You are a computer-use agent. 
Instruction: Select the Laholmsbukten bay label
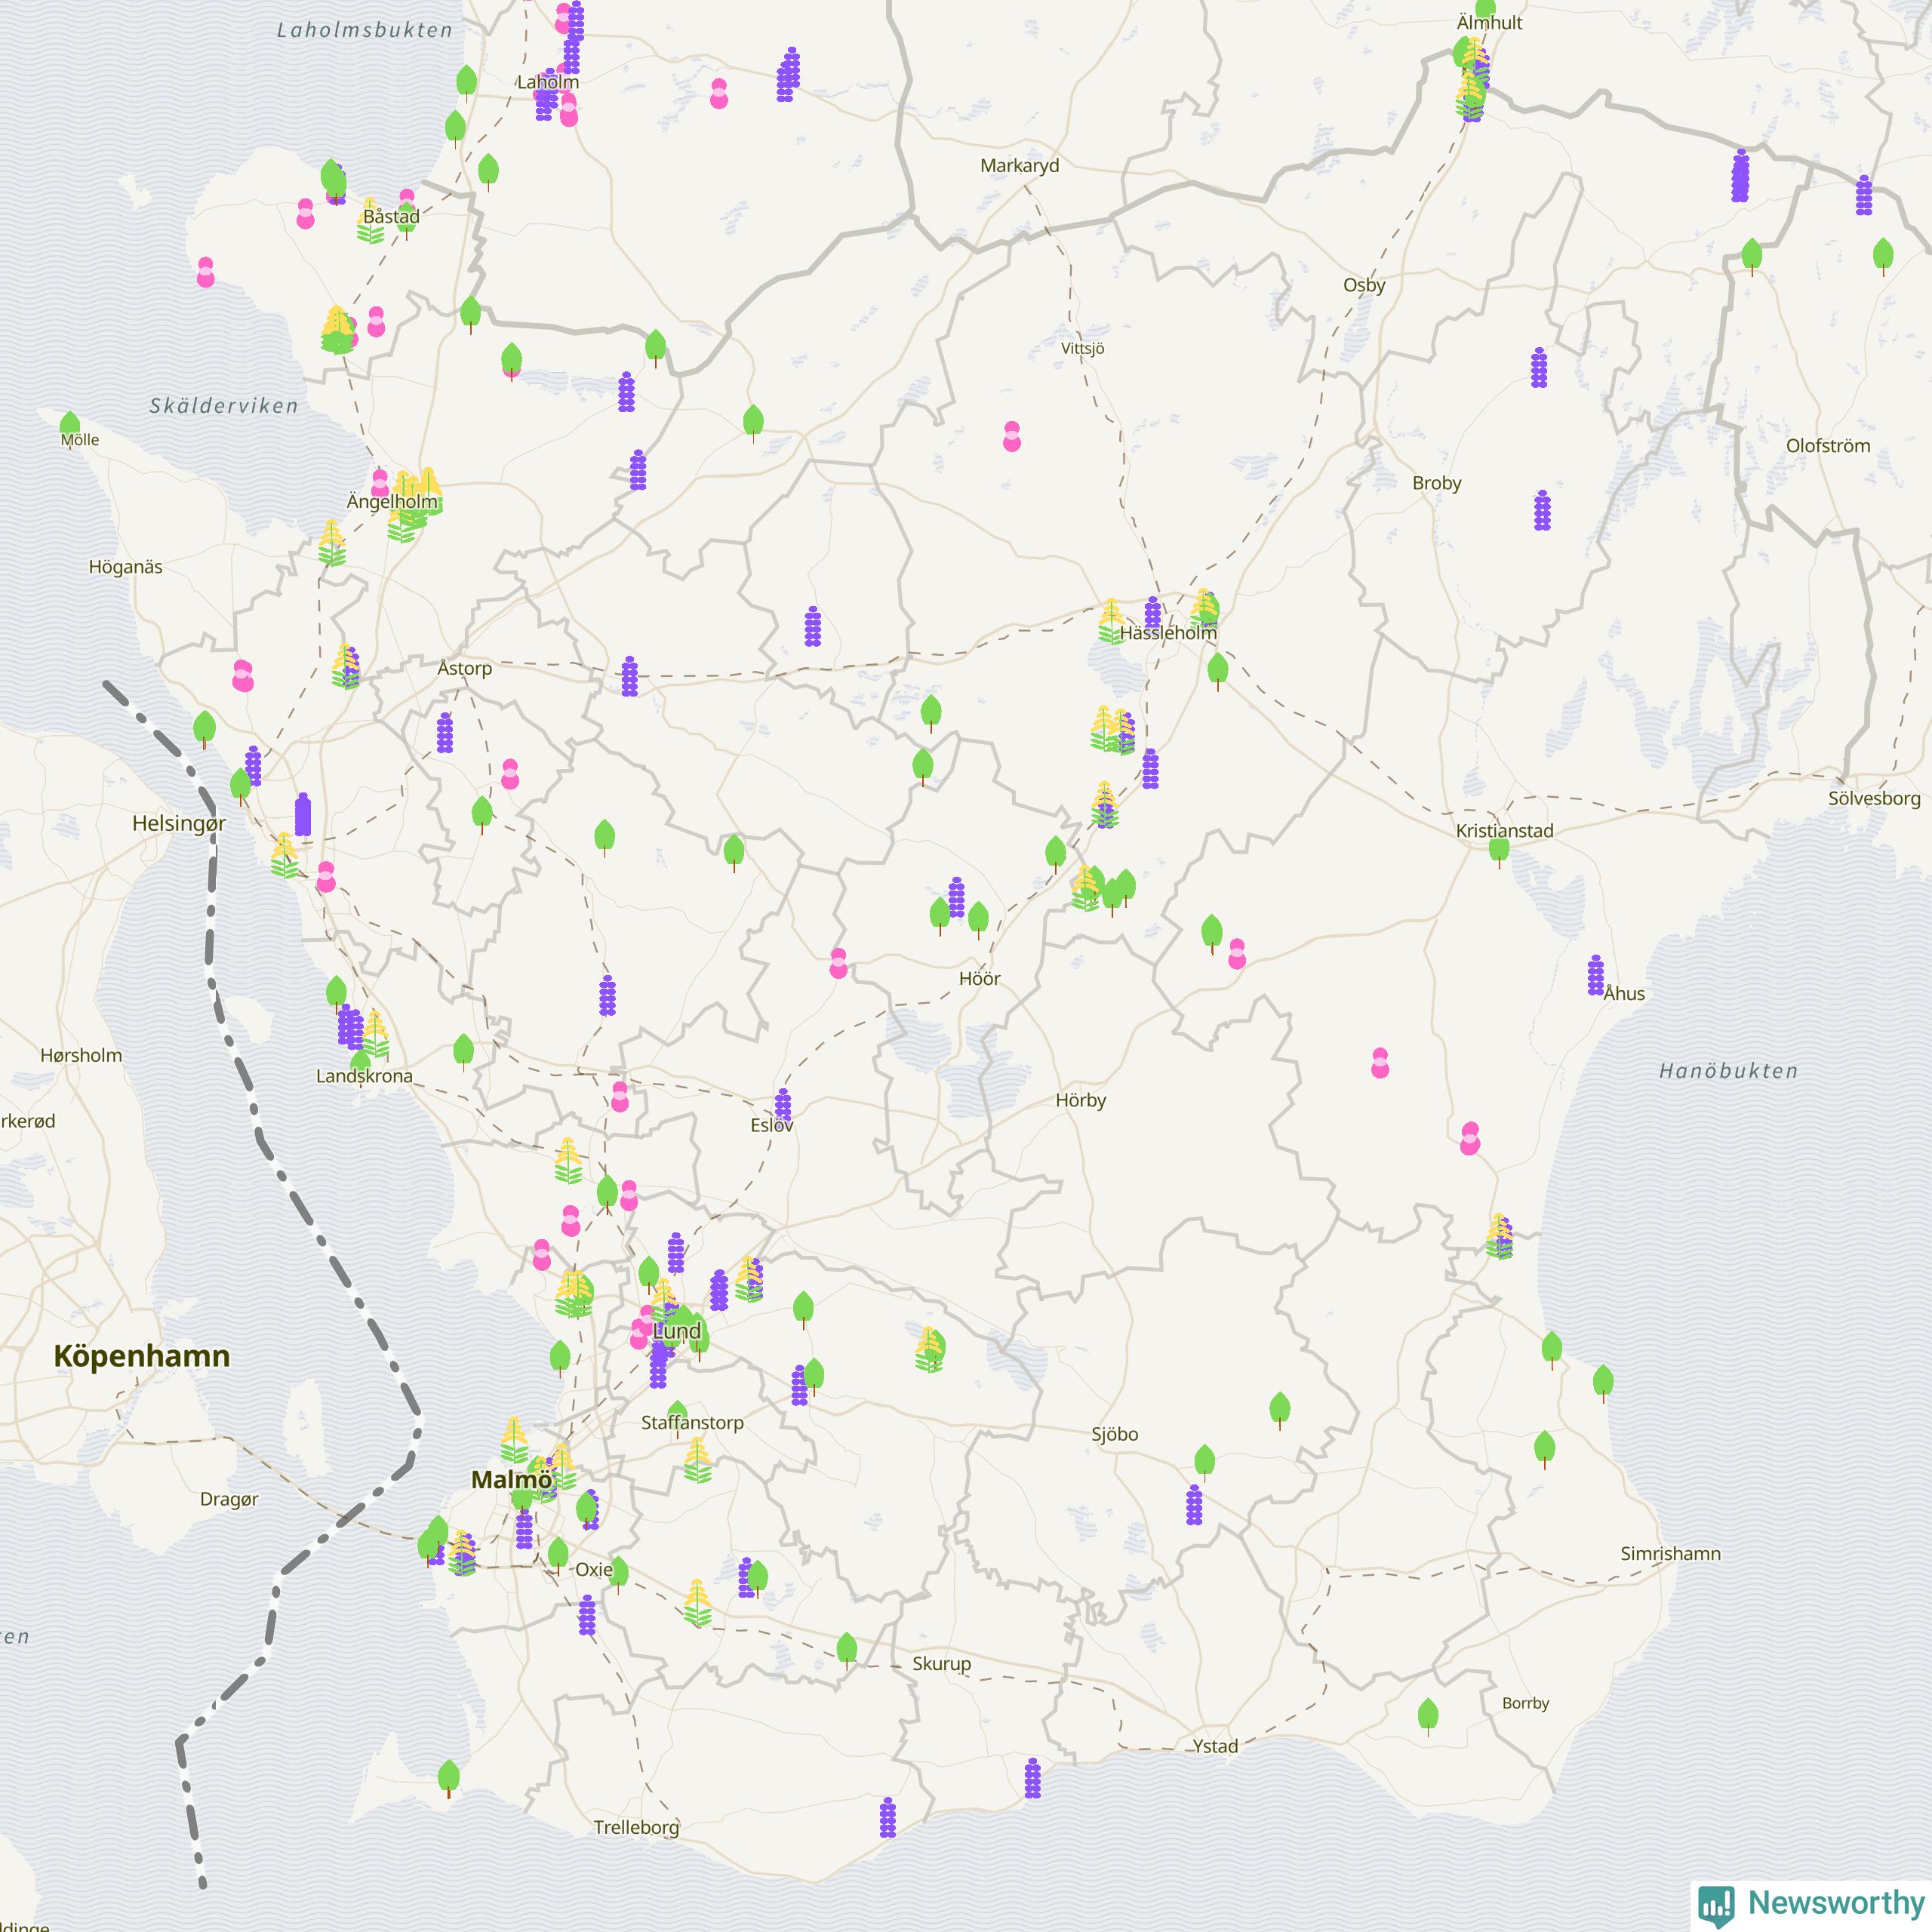tap(365, 30)
